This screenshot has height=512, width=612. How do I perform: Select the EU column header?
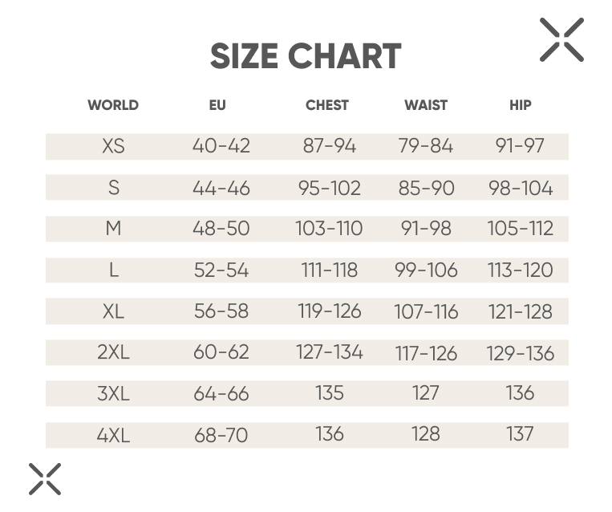click(x=217, y=105)
